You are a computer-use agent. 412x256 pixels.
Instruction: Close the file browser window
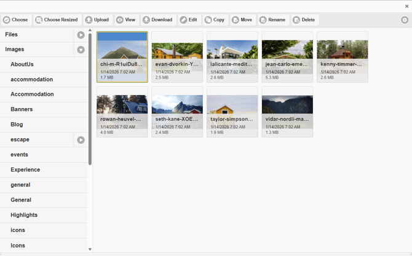[406, 6]
